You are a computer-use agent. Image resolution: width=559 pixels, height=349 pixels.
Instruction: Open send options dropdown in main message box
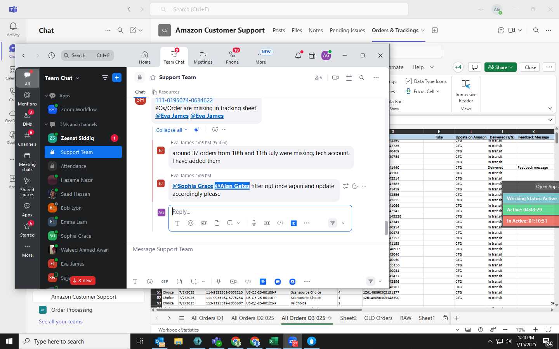[x=380, y=282]
